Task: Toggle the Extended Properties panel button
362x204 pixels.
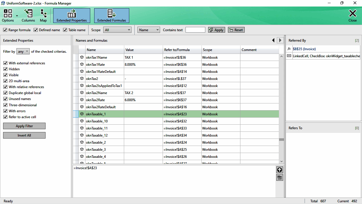Action: [72, 16]
